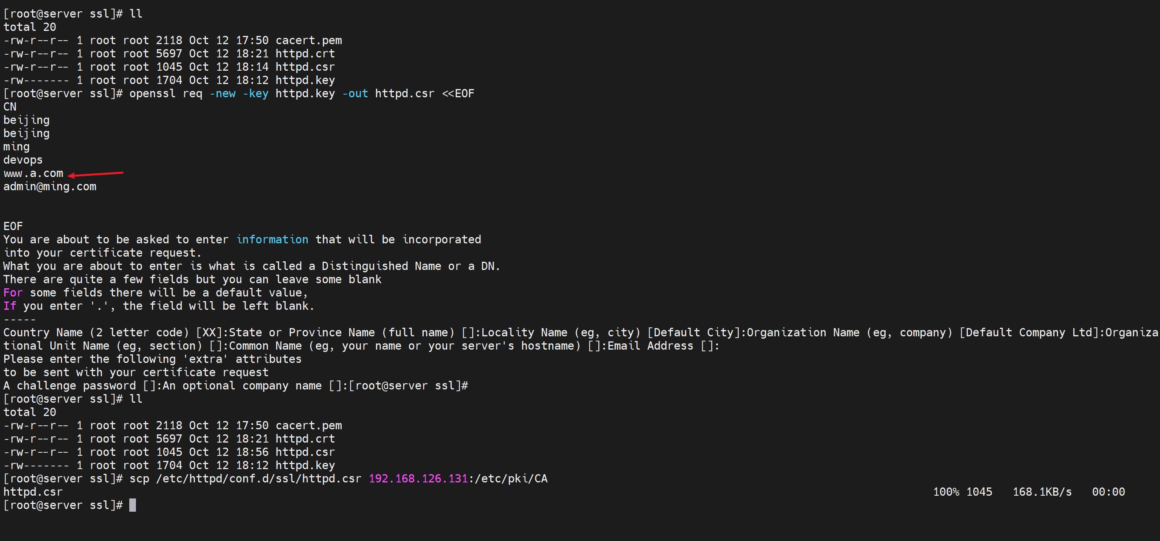
Task: Click the magenta IP address 192.168.126.131
Action: tap(418, 479)
